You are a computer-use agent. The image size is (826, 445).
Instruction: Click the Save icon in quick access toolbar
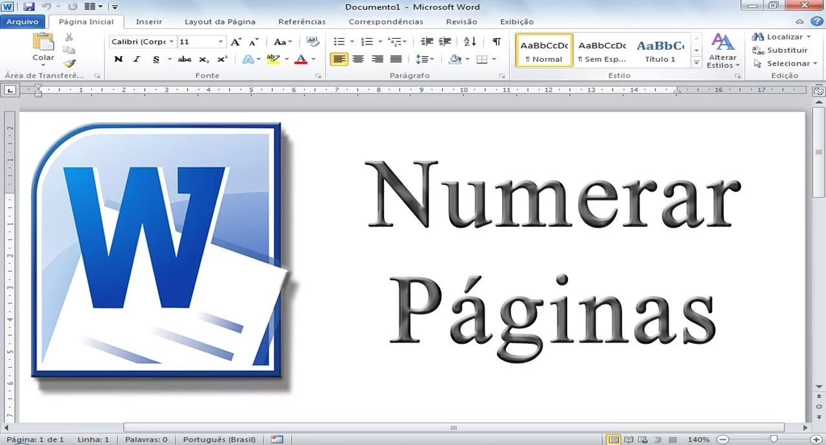29,6
